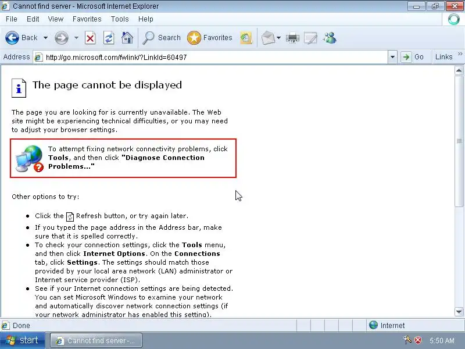Screen dimensions: 465x349
Task: Click the Edit notepad toolbar icon
Action: (x=310, y=38)
